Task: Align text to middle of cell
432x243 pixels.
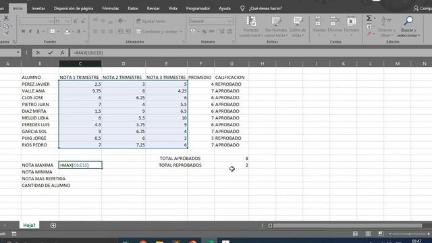Action: pos(103,21)
